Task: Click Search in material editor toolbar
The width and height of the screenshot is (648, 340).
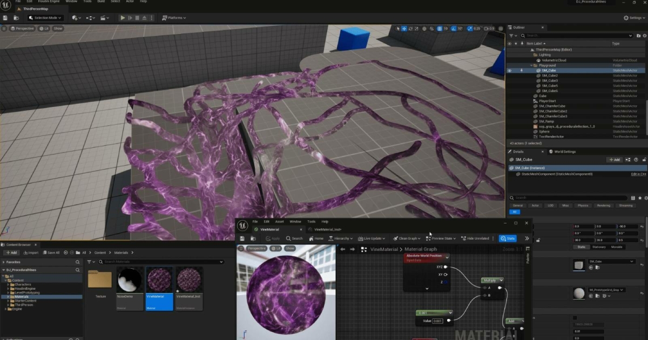Action: coord(294,238)
